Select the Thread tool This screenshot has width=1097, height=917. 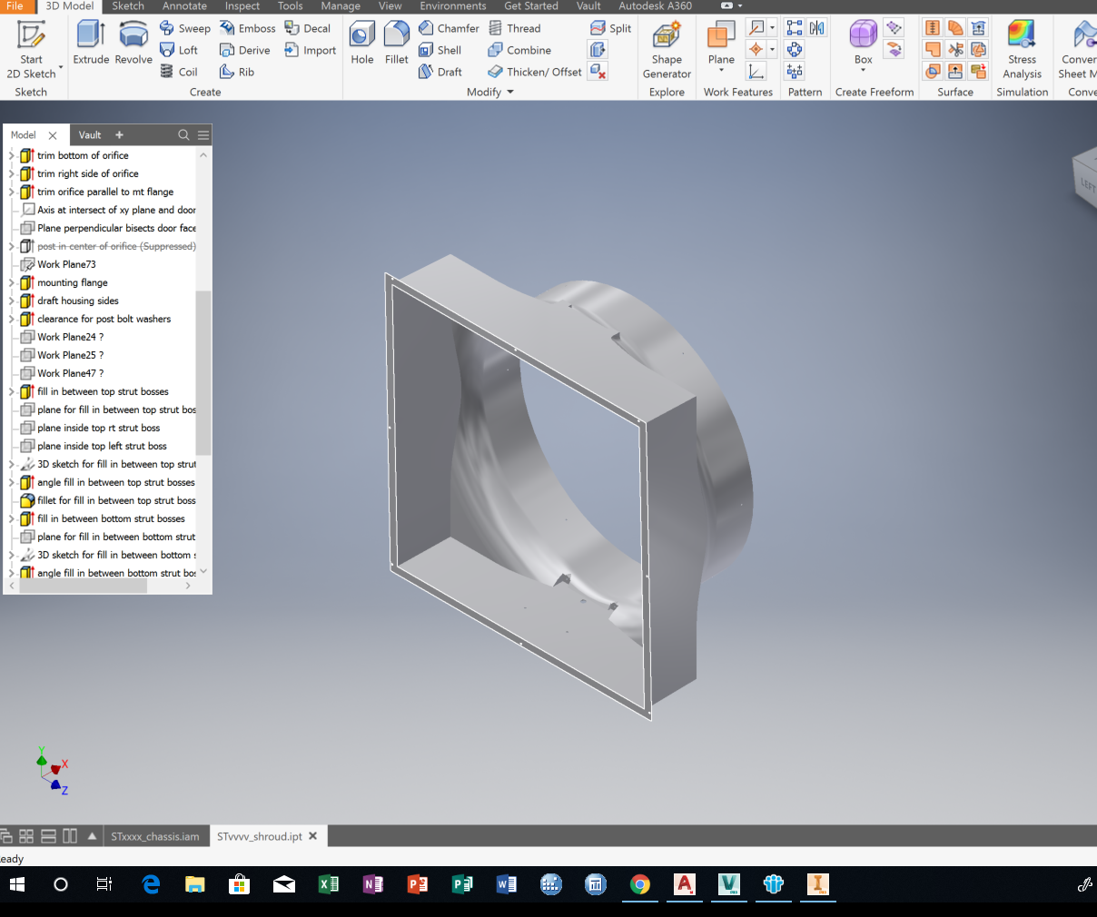[515, 28]
